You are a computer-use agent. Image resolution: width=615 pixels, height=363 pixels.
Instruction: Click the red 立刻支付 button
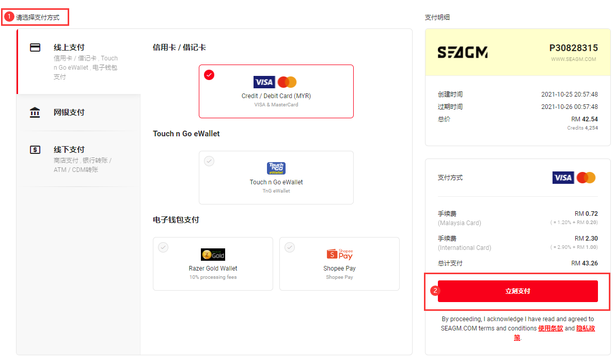pyautogui.click(x=518, y=291)
